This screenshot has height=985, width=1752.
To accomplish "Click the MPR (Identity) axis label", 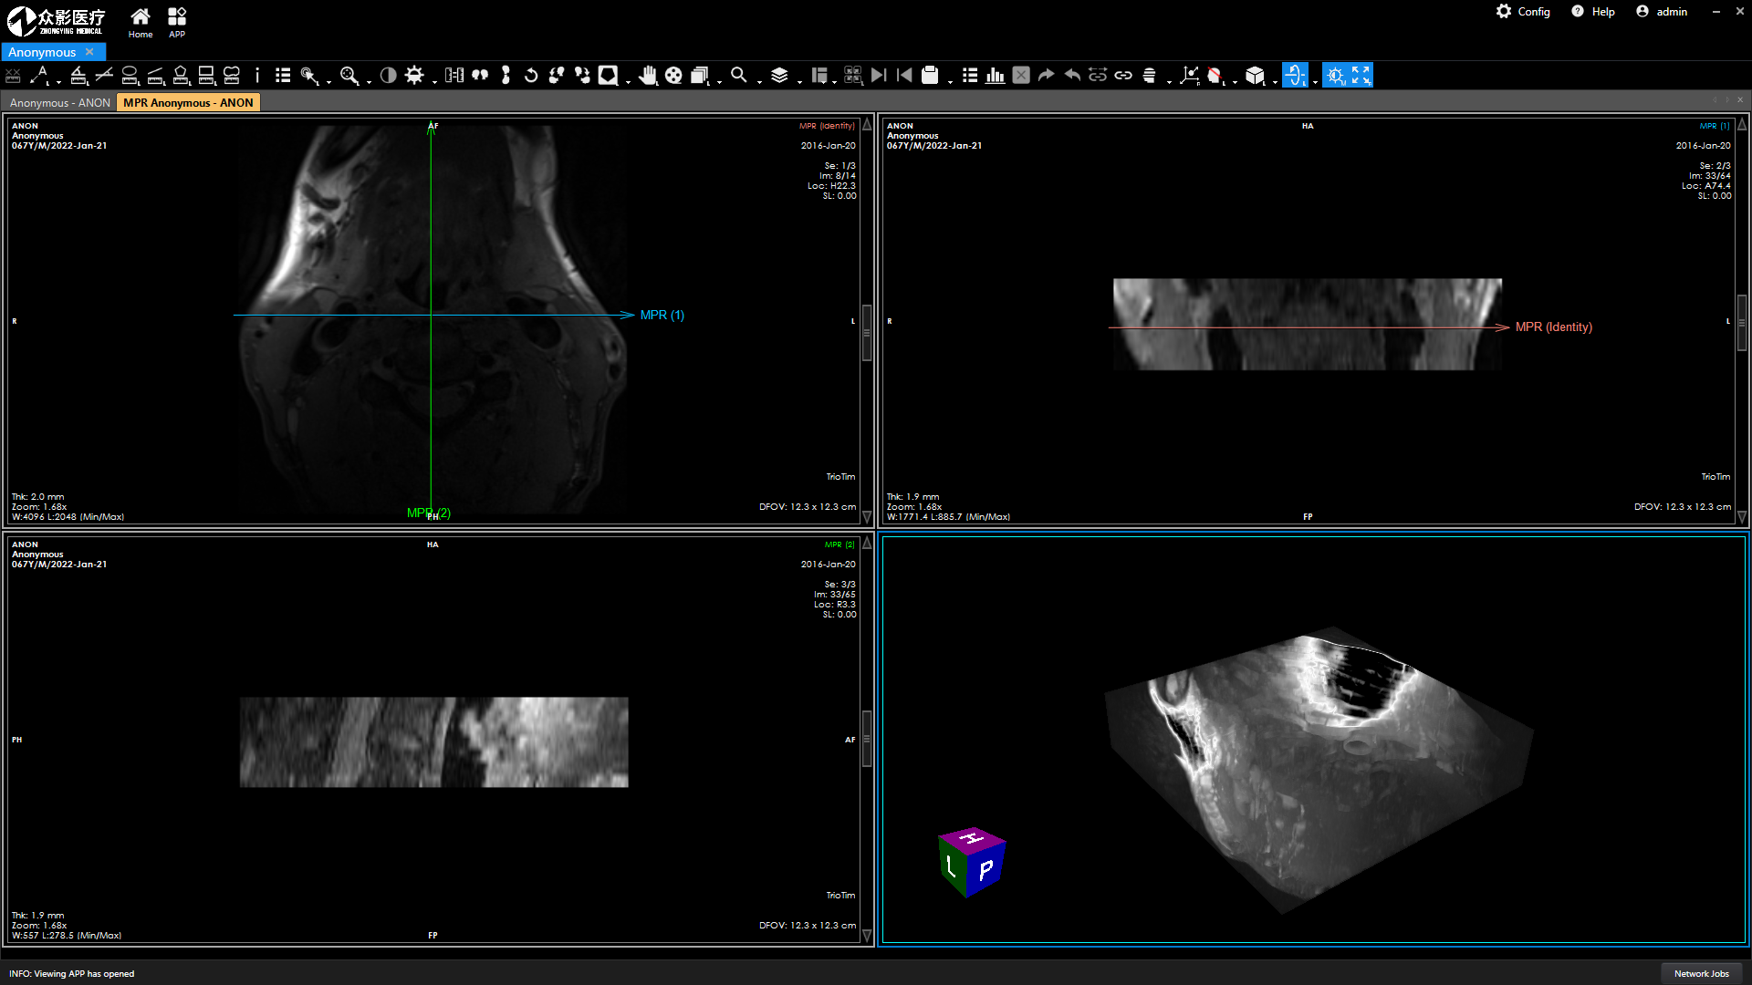I will [x=1553, y=327].
